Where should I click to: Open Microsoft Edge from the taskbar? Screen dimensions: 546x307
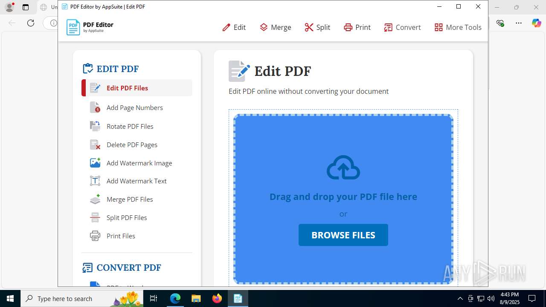pos(175,298)
